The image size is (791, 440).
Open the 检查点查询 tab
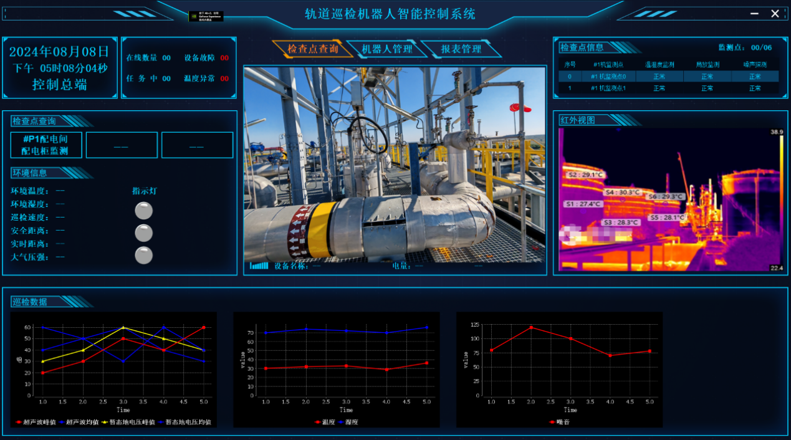tap(312, 49)
